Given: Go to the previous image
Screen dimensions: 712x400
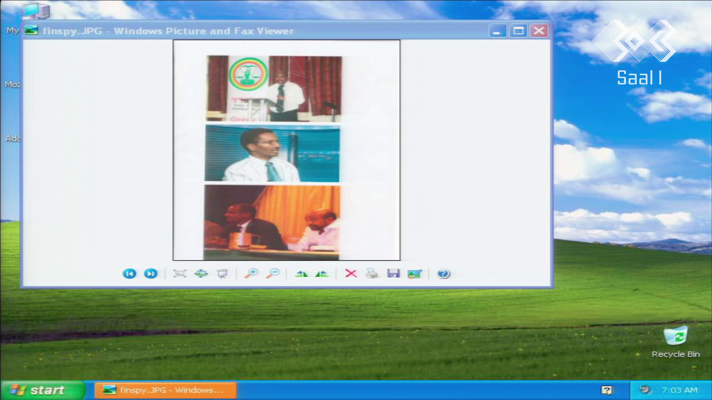Looking at the screenshot, I should coord(129,274).
